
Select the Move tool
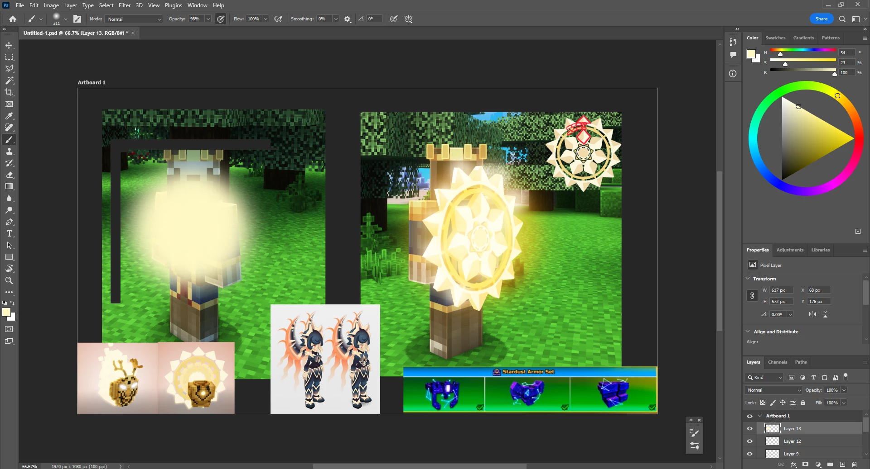[9, 45]
